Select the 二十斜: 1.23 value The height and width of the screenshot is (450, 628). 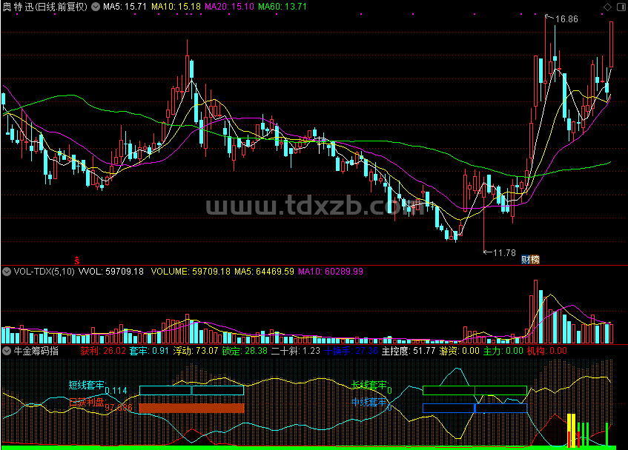296,352
